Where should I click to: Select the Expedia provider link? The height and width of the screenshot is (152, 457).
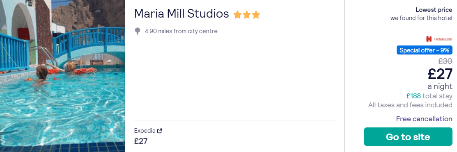click(145, 131)
